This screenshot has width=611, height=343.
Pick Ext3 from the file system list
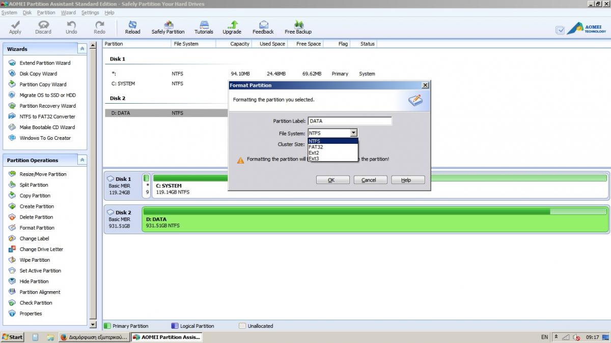point(333,159)
